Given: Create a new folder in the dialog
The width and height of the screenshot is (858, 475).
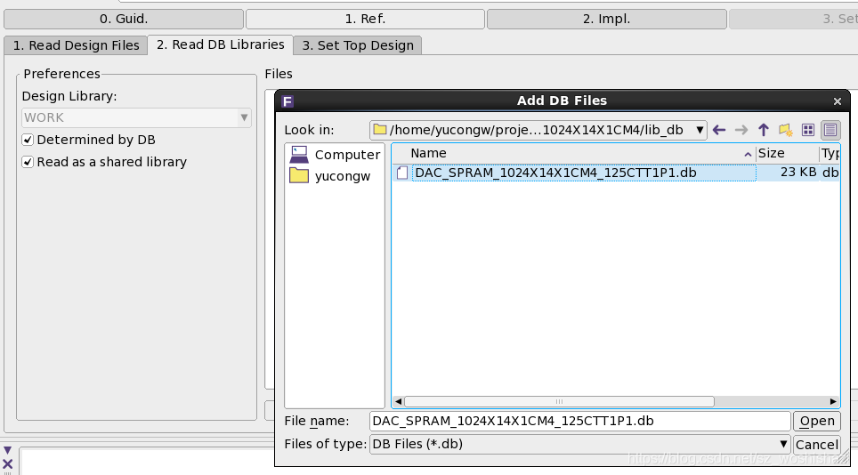Looking at the screenshot, I should [786, 130].
